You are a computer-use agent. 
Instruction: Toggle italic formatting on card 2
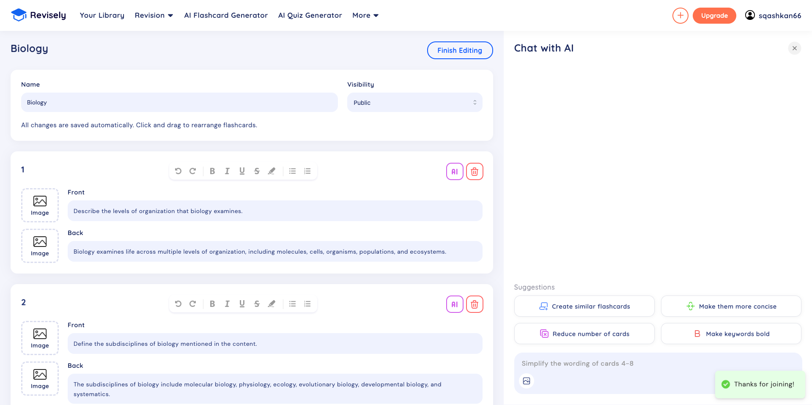click(227, 304)
